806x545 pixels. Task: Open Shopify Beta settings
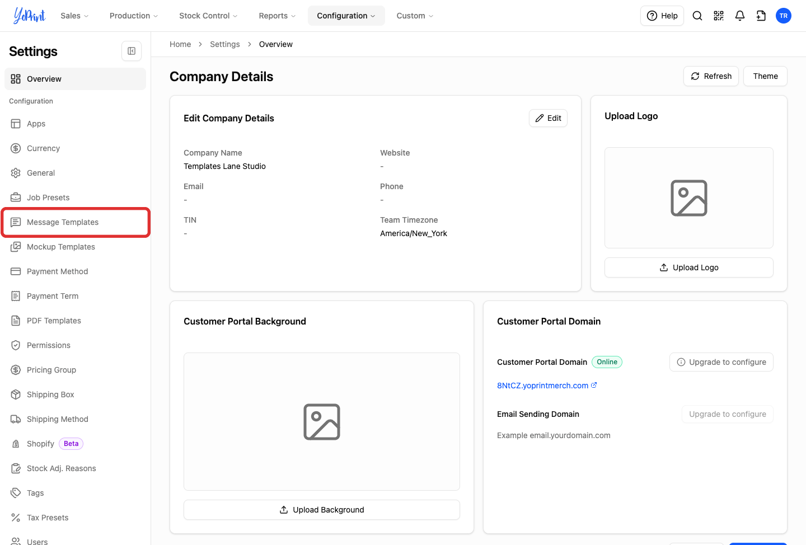point(75,444)
